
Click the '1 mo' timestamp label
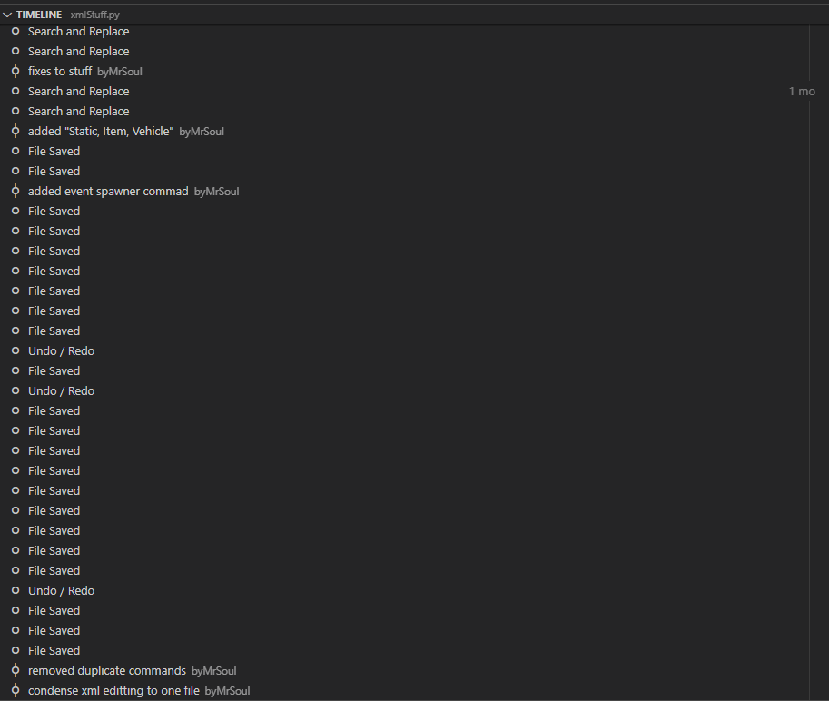tap(802, 92)
